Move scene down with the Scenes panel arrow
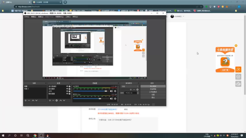This screenshot has width=246, height=138. pos(36,101)
